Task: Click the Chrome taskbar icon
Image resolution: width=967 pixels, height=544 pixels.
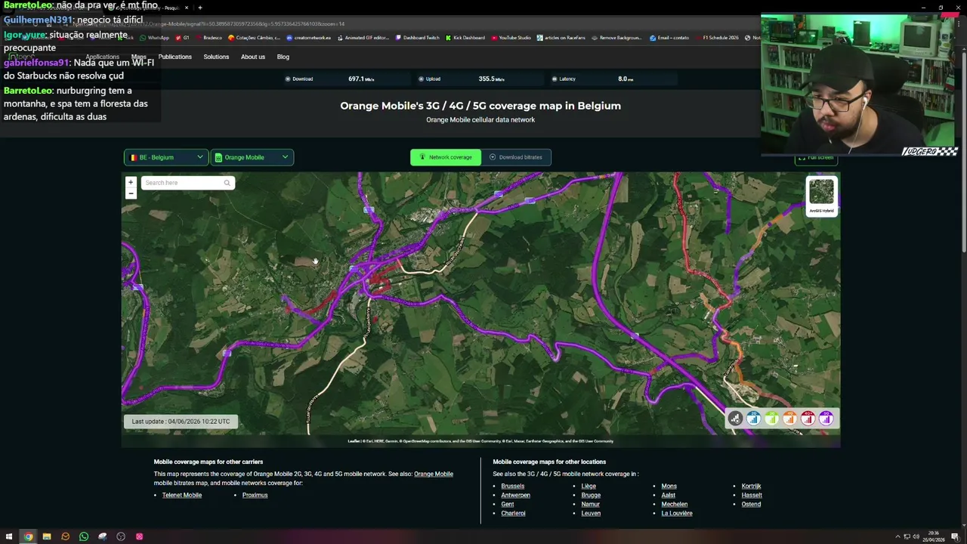Action: pyautogui.click(x=28, y=536)
